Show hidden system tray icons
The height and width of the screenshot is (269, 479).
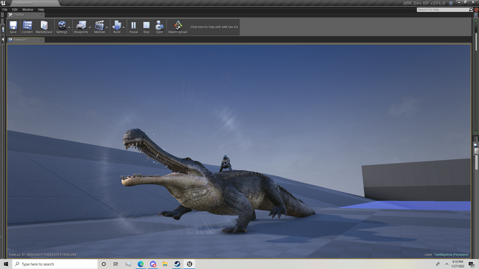[446, 264]
